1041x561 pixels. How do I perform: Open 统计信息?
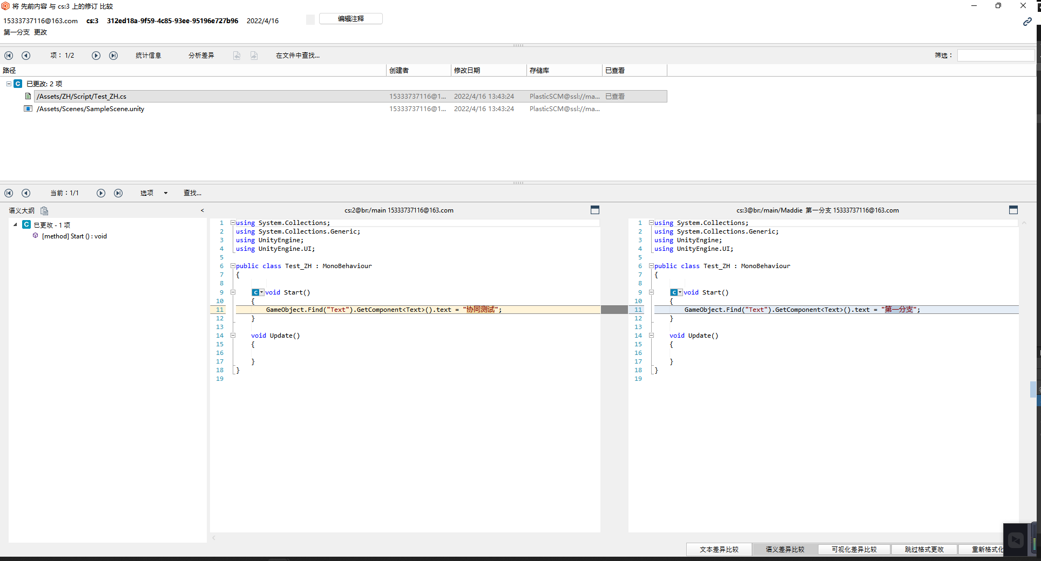coord(148,56)
